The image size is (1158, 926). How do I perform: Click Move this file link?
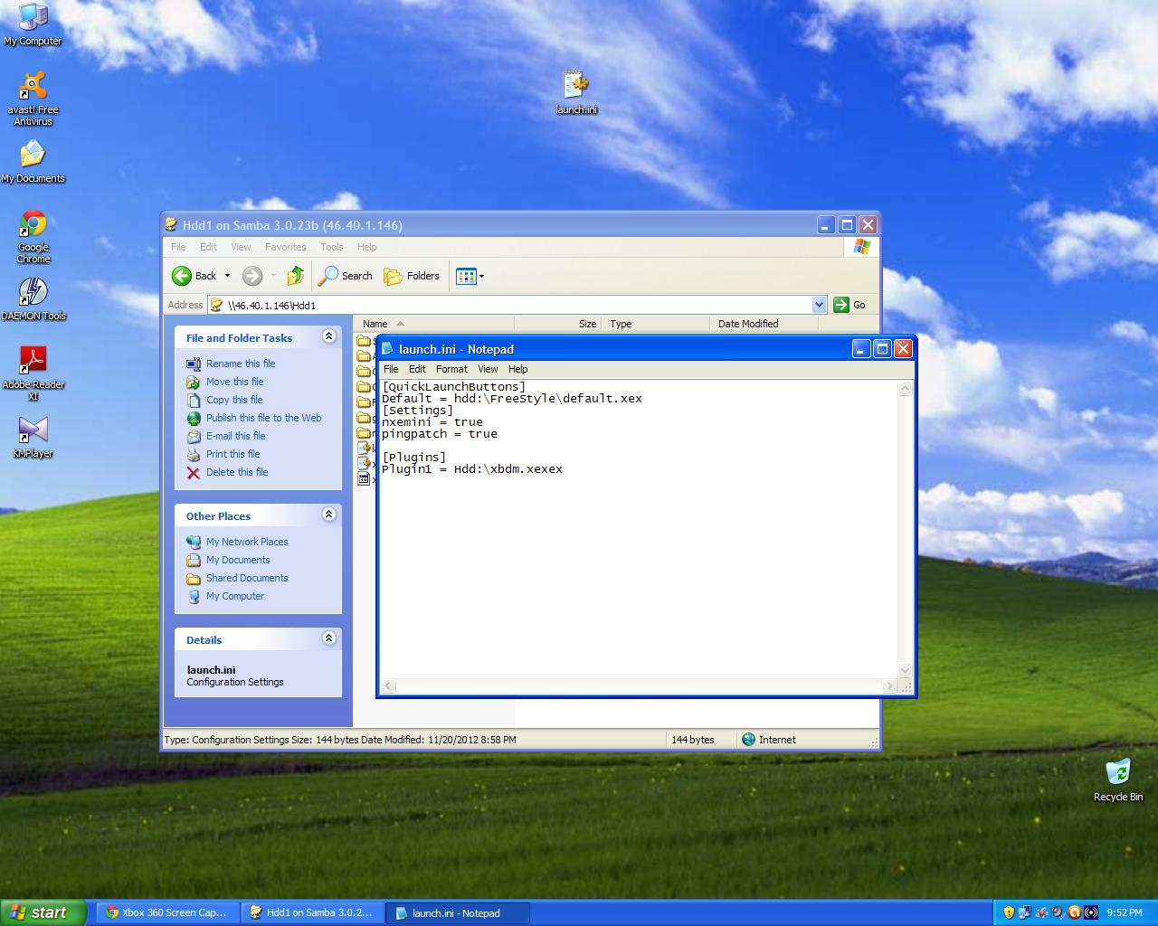234,382
